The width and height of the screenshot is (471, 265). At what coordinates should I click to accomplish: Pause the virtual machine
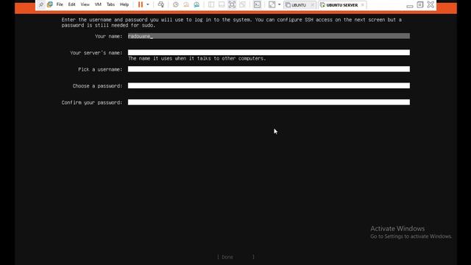click(x=141, y=4)
